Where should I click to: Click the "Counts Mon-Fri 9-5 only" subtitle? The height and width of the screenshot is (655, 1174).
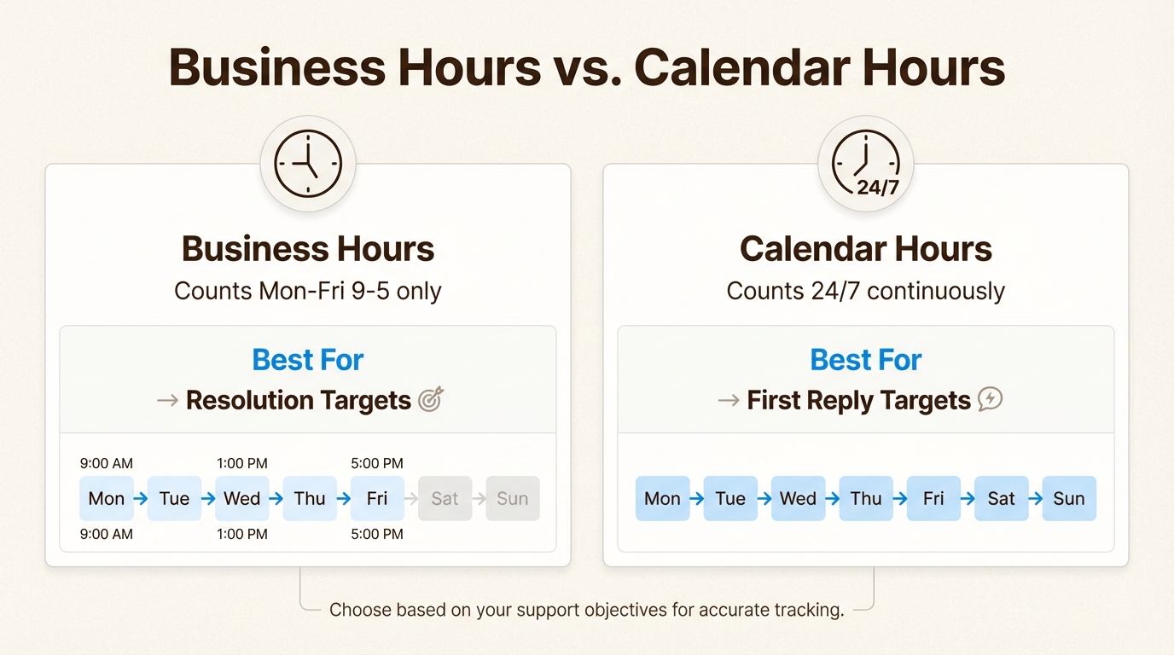click(x=308, y=291)
